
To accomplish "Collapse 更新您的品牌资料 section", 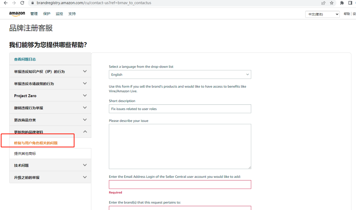I will (x=50, y=132).
